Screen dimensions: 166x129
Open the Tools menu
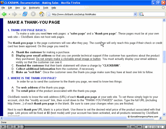[46, 8]
